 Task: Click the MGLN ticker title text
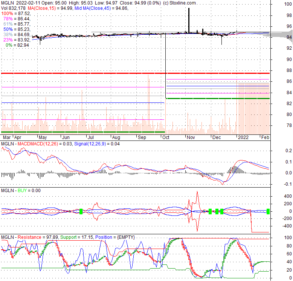coord(8,3)
